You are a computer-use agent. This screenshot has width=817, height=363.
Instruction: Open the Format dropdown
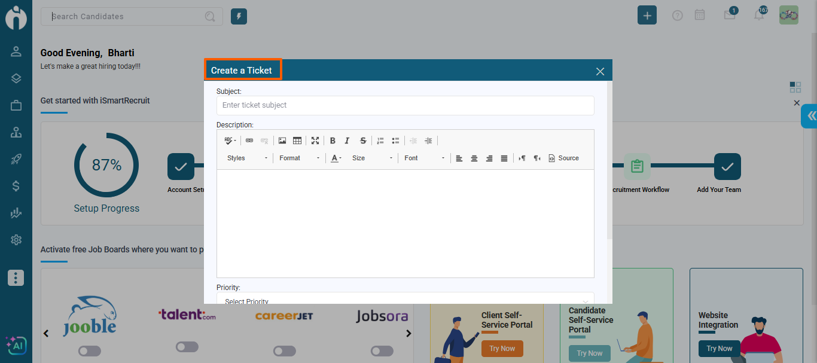point(299,158)
